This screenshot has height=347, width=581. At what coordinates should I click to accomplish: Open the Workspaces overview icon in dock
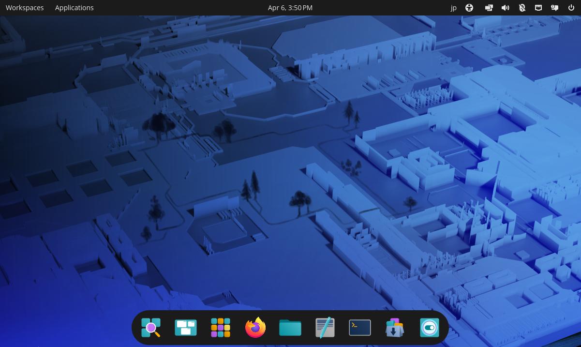(186, 328)
